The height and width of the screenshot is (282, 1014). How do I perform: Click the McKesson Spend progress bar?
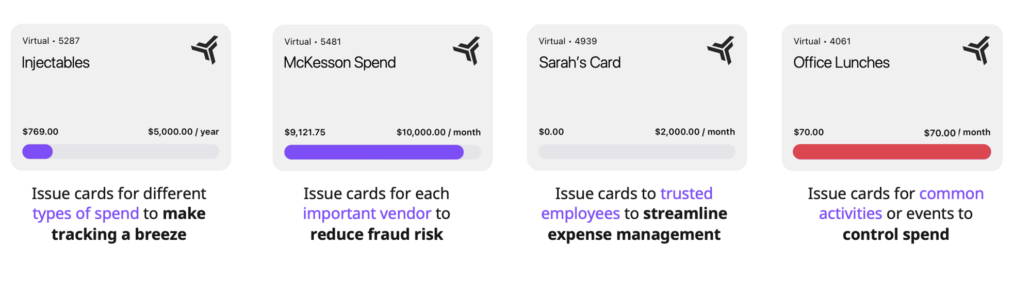click(x=382, y=152)
